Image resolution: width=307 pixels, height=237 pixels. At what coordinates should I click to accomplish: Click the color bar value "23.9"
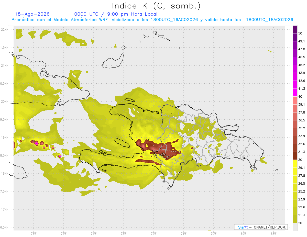tap(302, 199)
